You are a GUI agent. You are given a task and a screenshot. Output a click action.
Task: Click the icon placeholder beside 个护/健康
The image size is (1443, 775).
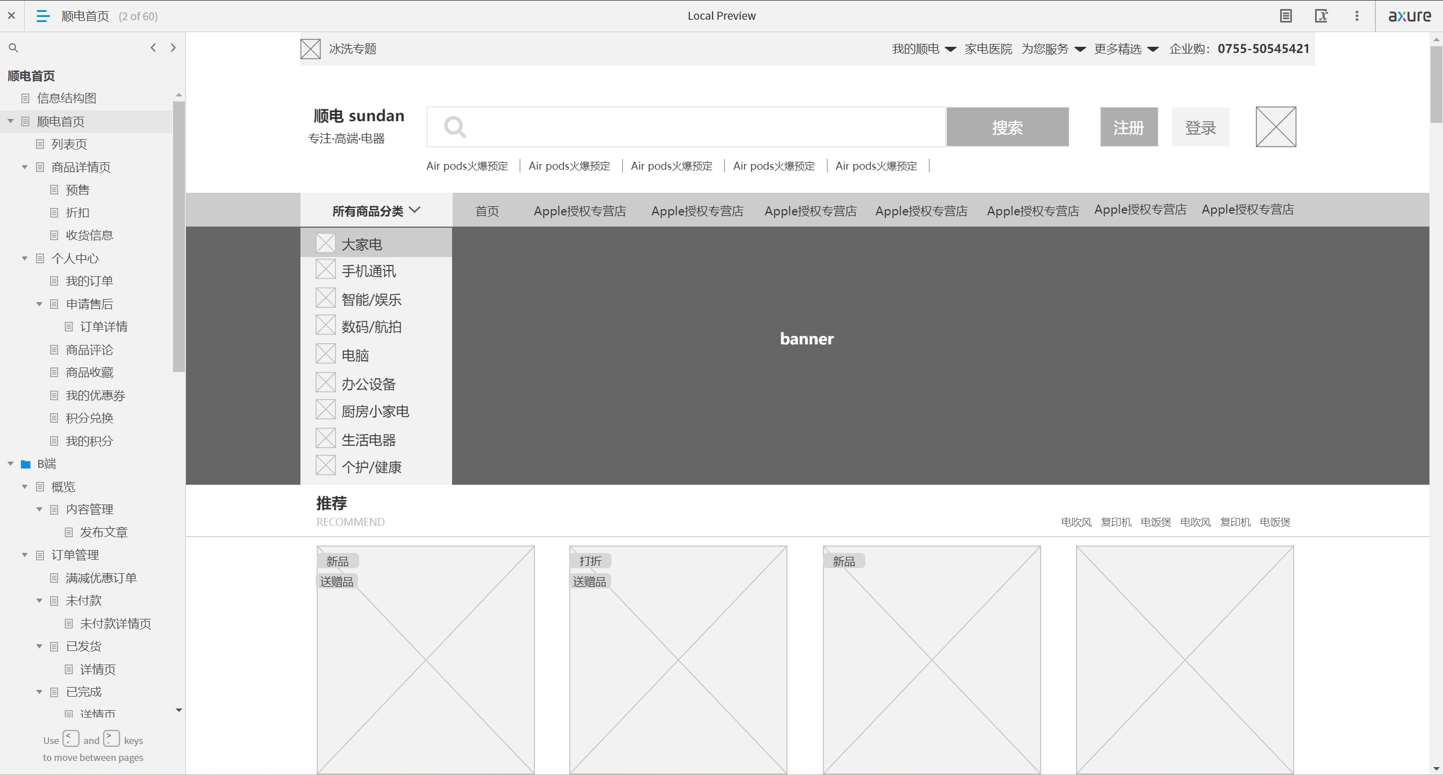[326, 466]
